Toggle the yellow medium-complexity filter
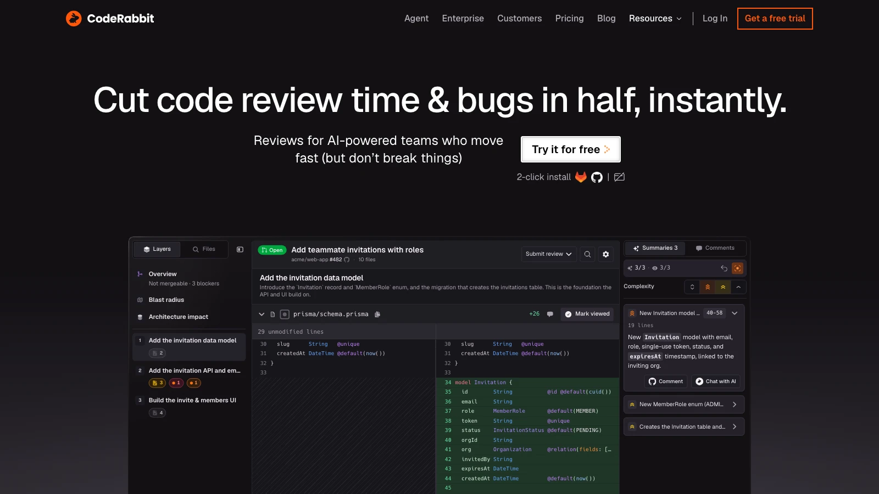Screen dimensions: 879x494 (723, 287)
